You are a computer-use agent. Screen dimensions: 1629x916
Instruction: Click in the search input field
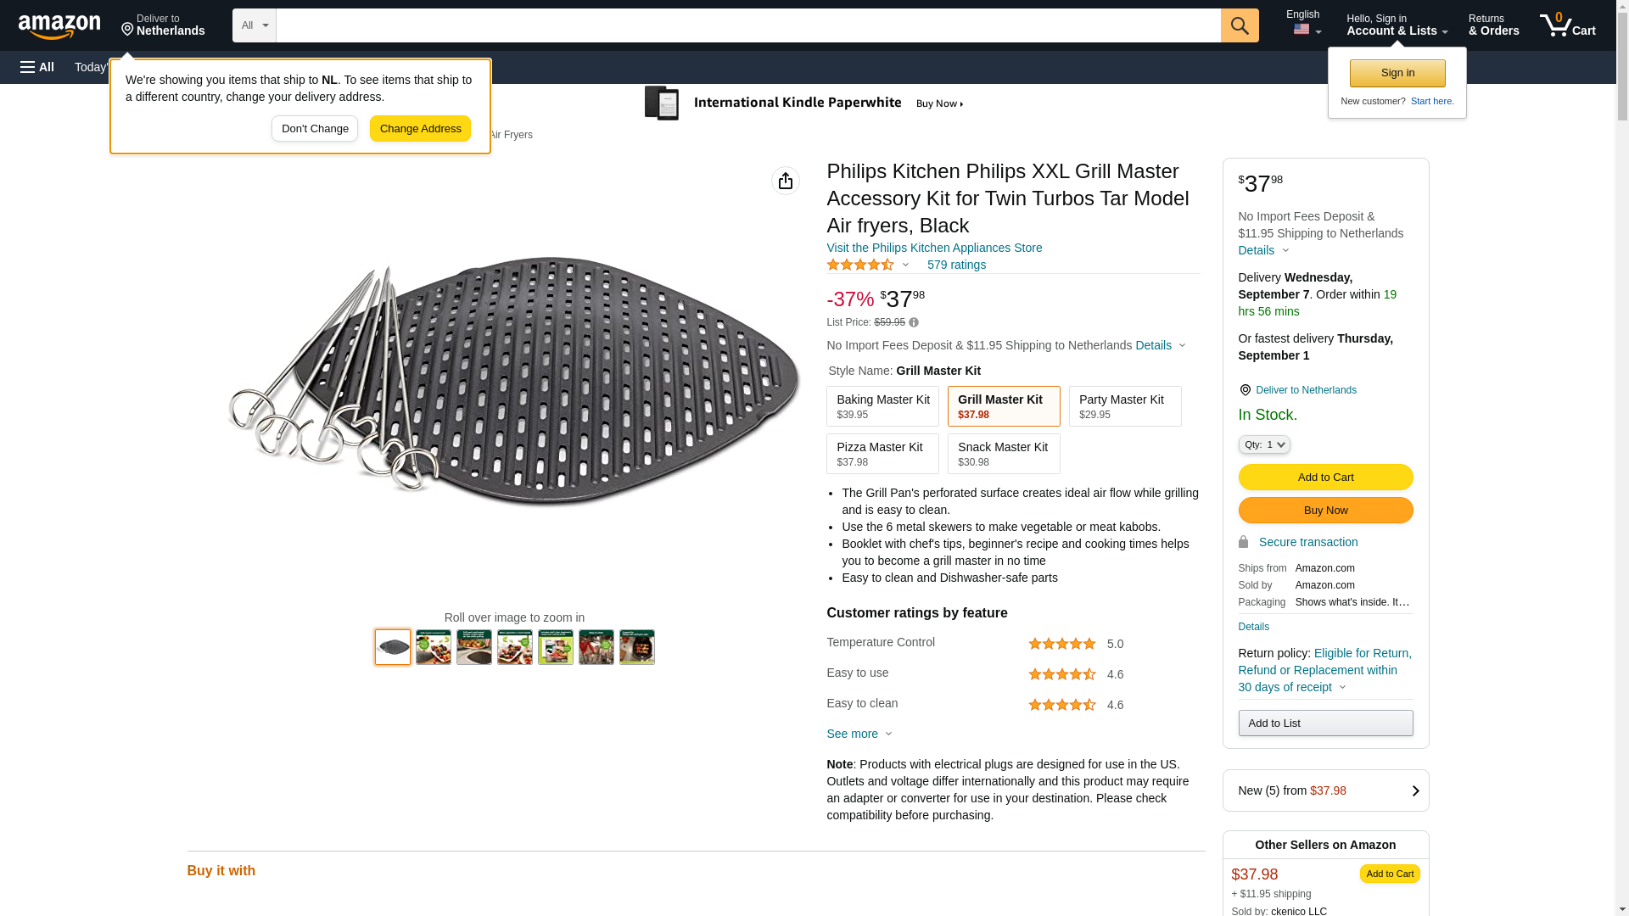coord(747,25)
